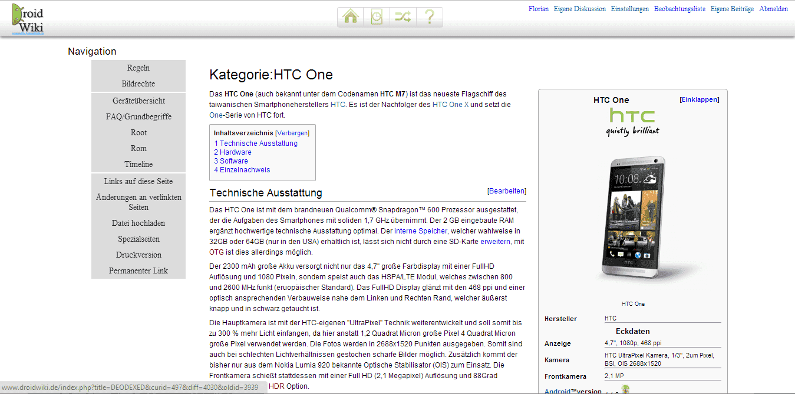Open the HTC quietly brilliant logo image
795x394 pixels.
tap(633, 121)
